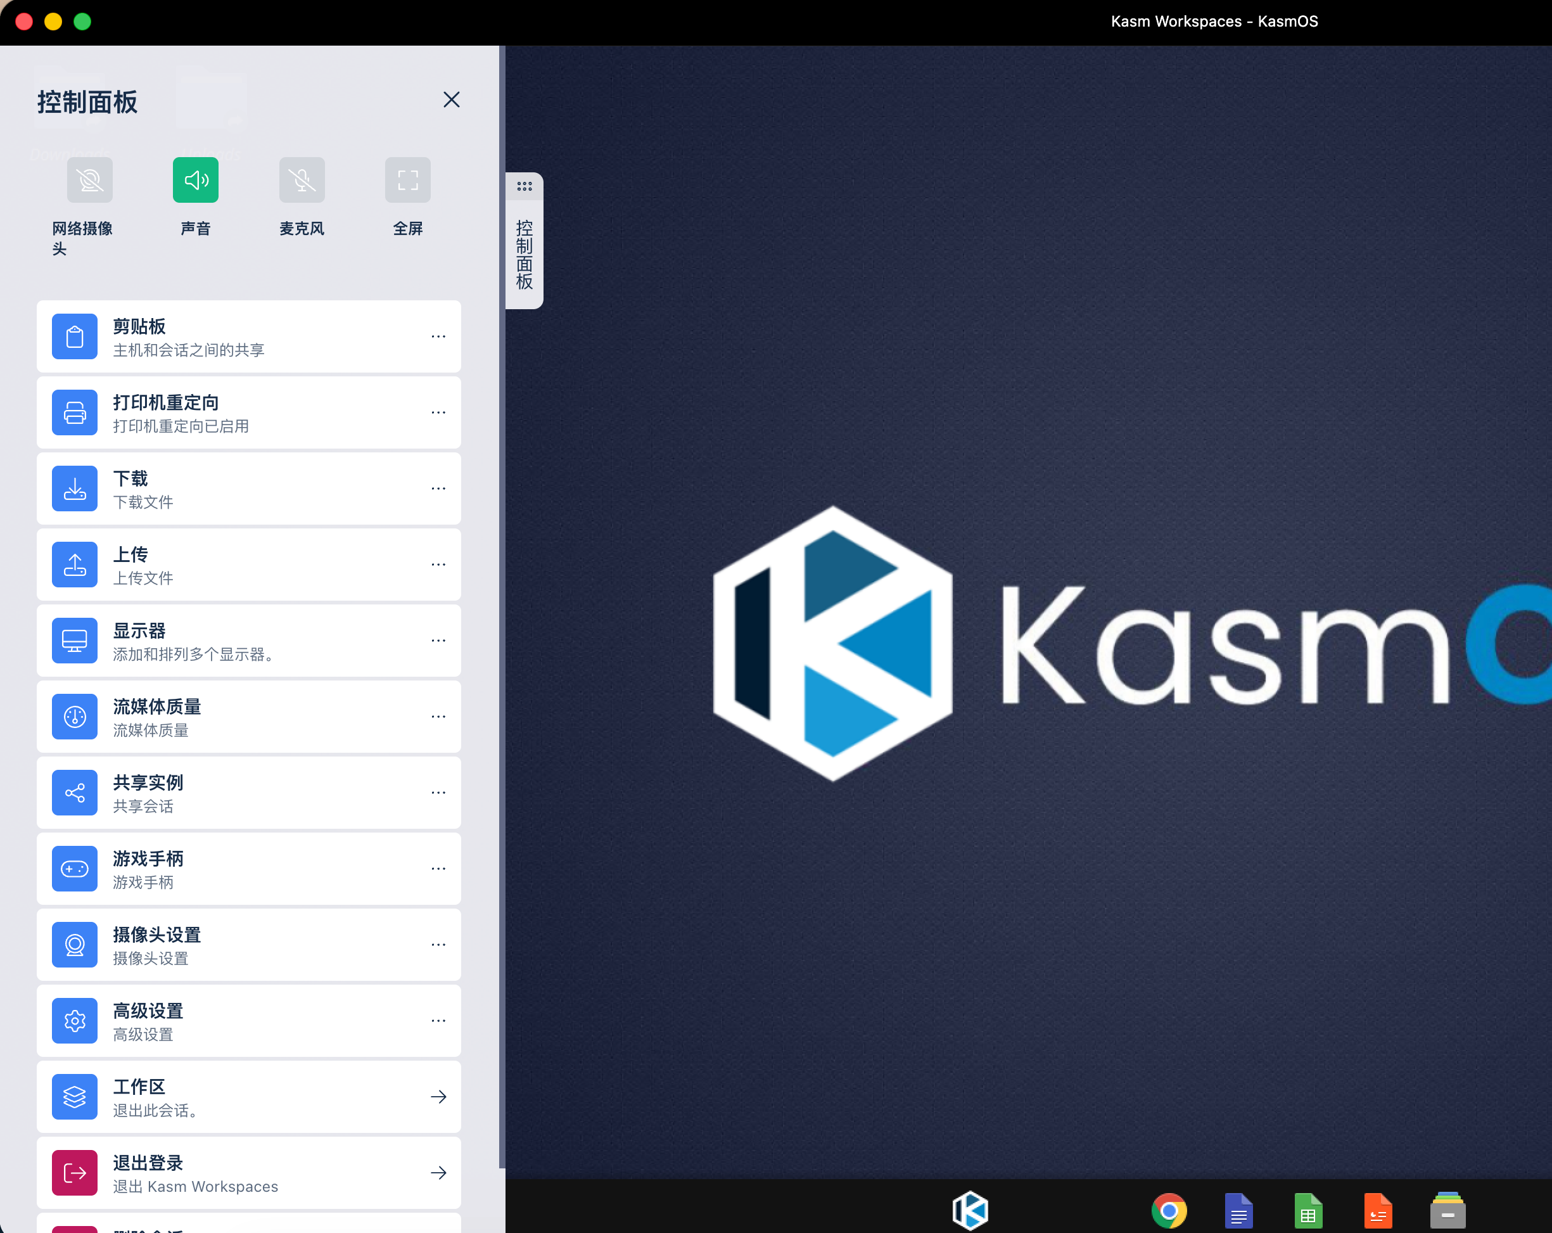Image resolution: width=1552 pixels, height=1233 pixels.
Task: Click the gamepad (游戏手柄) icon
Action: pyautogui.click(x=75, y=869)
